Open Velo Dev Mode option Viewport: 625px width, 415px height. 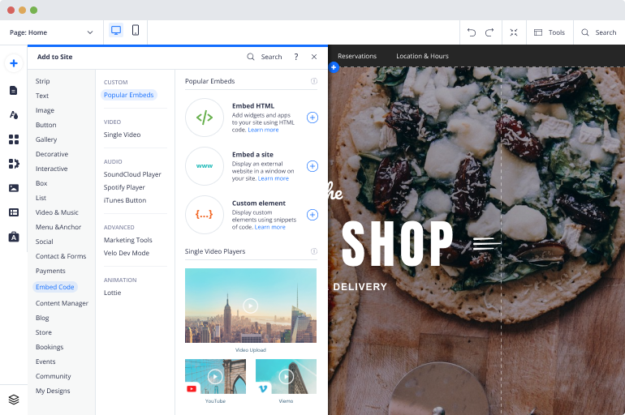(127, 253)
